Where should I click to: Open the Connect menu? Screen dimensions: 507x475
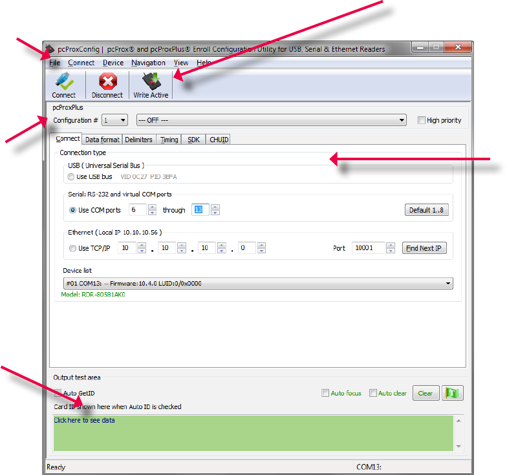click(81, 63)
